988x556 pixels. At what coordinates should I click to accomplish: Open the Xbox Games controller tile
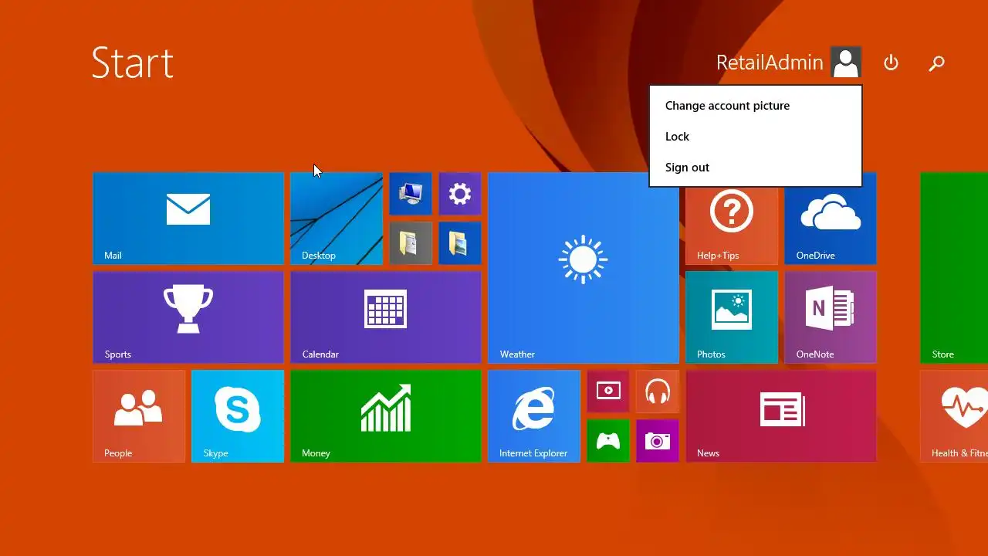(608, 441)
